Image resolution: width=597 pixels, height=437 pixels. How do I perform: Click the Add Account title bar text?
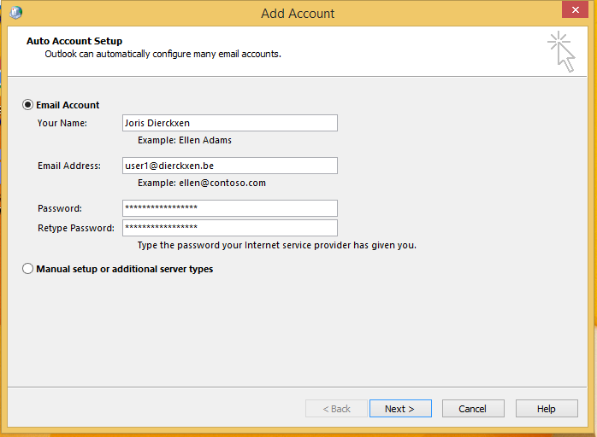[298, 13]
